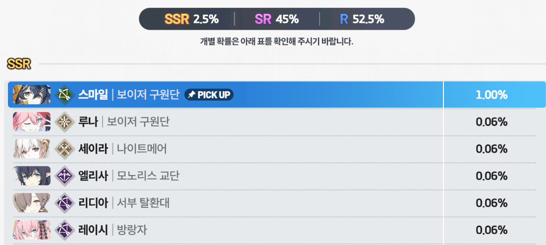Click 스마일's character portrait thumbnail
The width and height of the screenshot is (546, 245).
(32, 94)
